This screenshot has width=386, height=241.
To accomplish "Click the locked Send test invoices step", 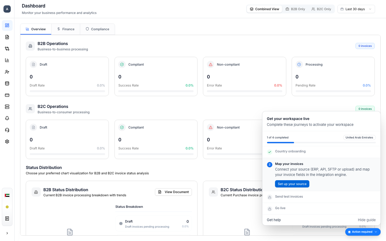I will pos(321,197).
